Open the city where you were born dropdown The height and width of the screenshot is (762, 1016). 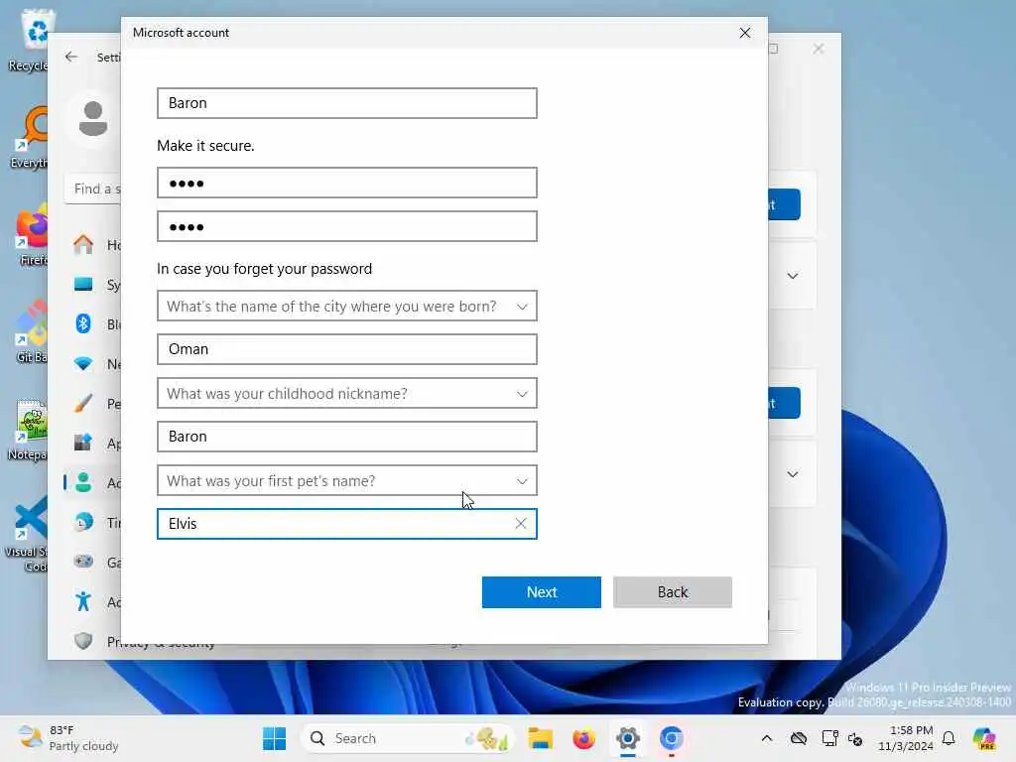(x=346, y=306)
